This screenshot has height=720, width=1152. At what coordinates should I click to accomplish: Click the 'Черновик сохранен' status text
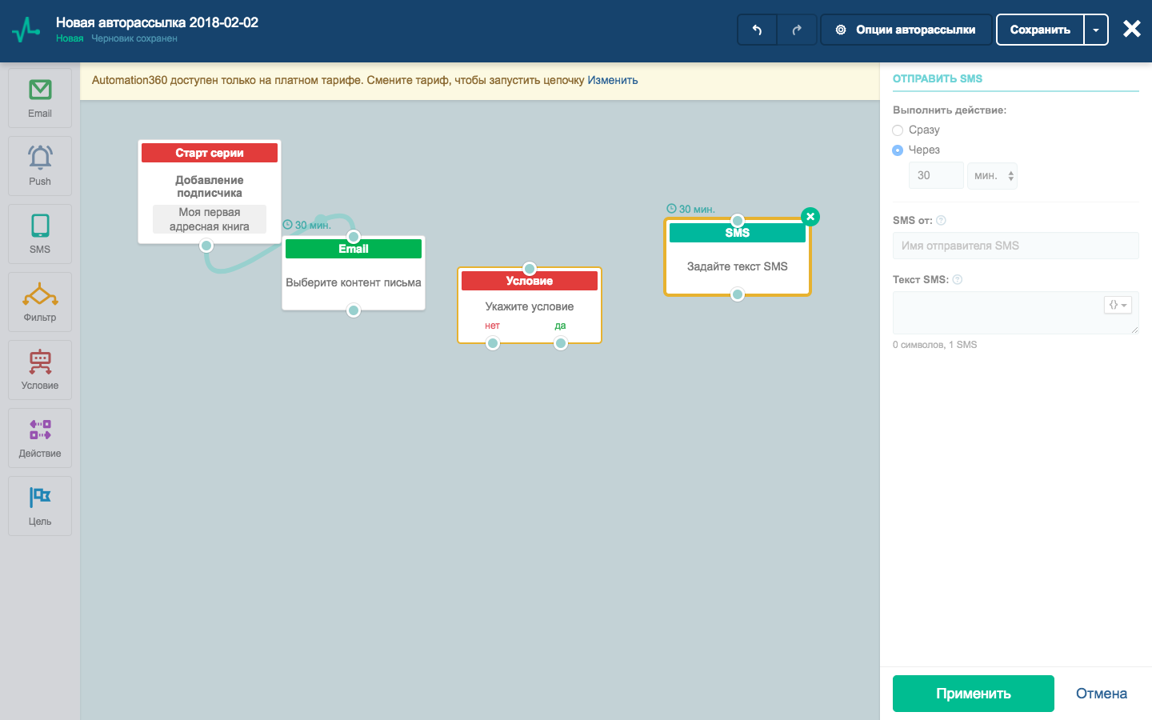134,38
